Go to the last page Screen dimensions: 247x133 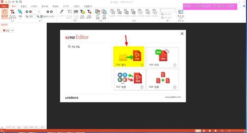pyautogui.click(x=51, y=12)
